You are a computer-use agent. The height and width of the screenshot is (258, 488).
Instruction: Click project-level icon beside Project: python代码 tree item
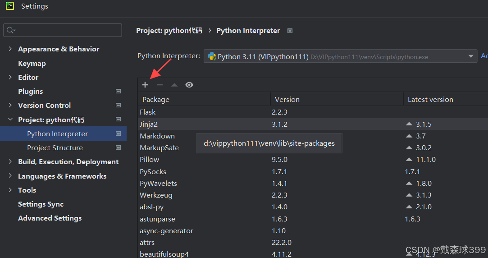click(x=118, y=120)
